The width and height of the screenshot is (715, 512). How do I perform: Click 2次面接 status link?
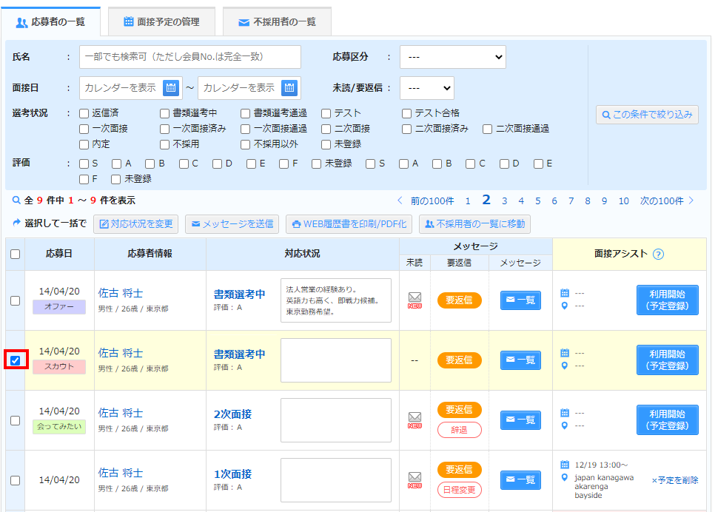(232, 414)
